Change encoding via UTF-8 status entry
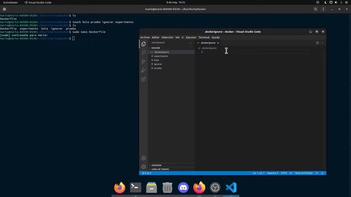The width and height of the screenshot is (351, 197). coord(284,173)
